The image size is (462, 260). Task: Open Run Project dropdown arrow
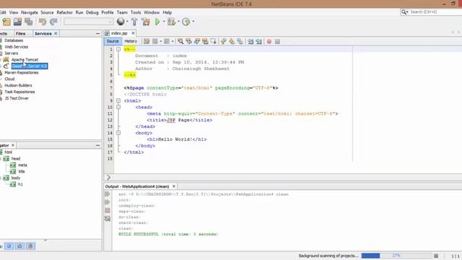pos(164,22)
